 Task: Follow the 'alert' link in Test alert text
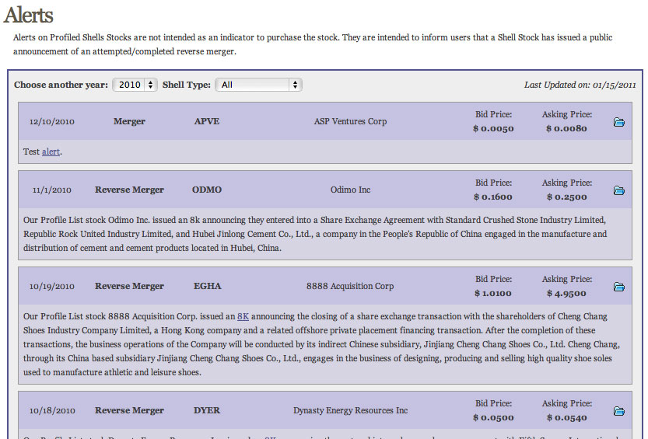pyautogui.click(x=51, y=152)
